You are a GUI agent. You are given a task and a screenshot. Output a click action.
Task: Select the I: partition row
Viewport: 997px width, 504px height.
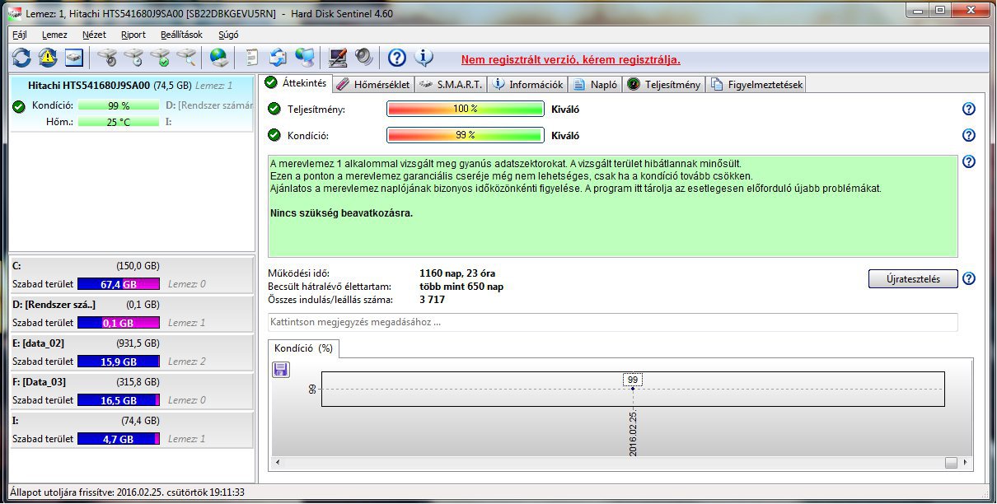(x=130, y=430)
